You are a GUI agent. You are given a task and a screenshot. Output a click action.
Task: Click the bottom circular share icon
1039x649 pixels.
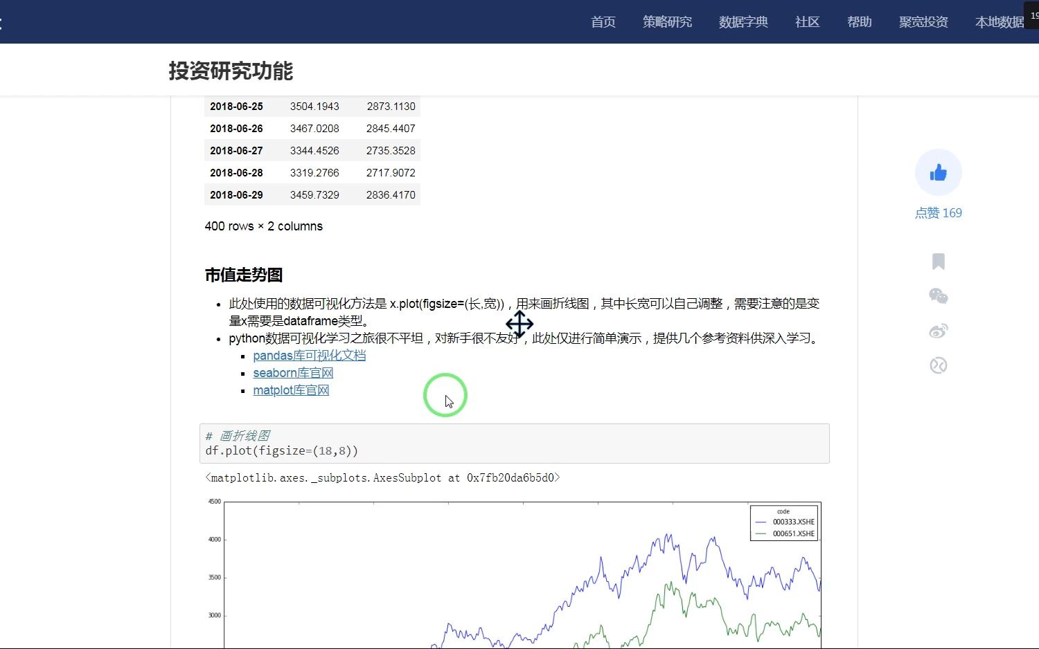tap(939, 365)
